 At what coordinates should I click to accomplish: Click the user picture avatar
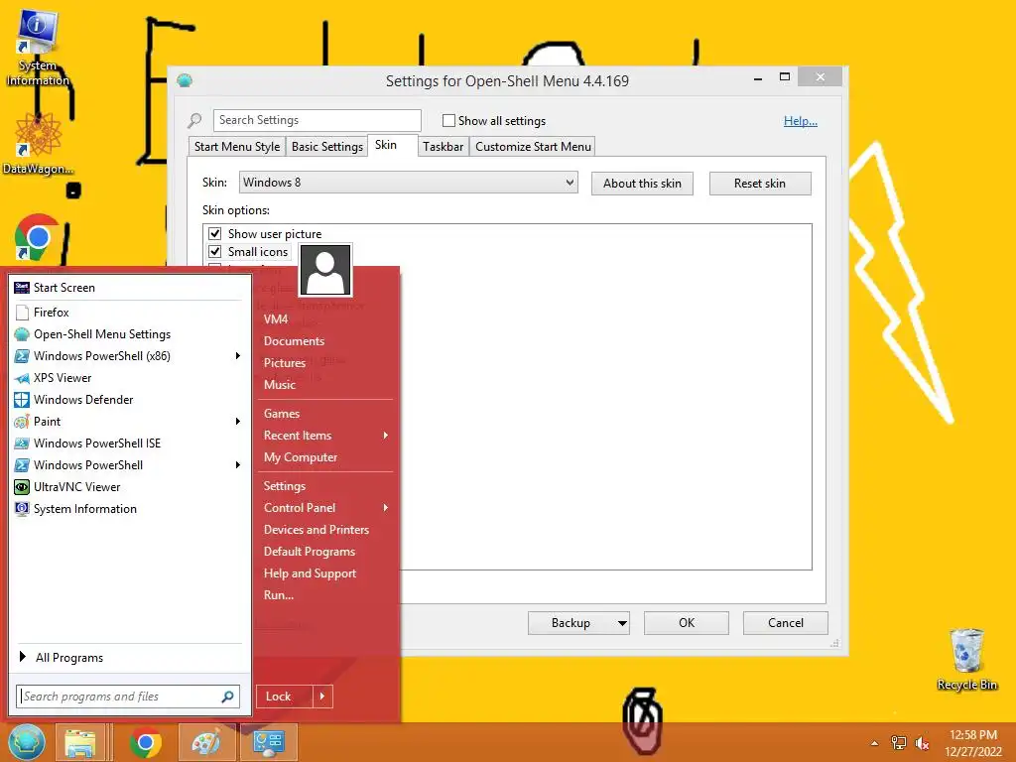pyautogui.click(x=325, y=270)
